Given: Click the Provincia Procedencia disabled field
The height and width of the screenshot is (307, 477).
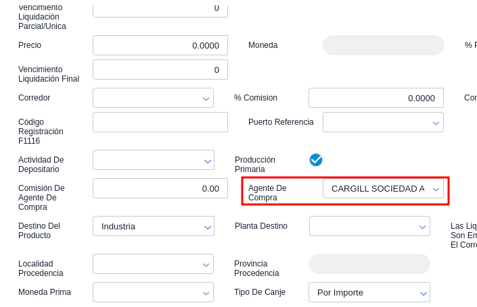Looking at the screenshot, I should click(369, 264).
